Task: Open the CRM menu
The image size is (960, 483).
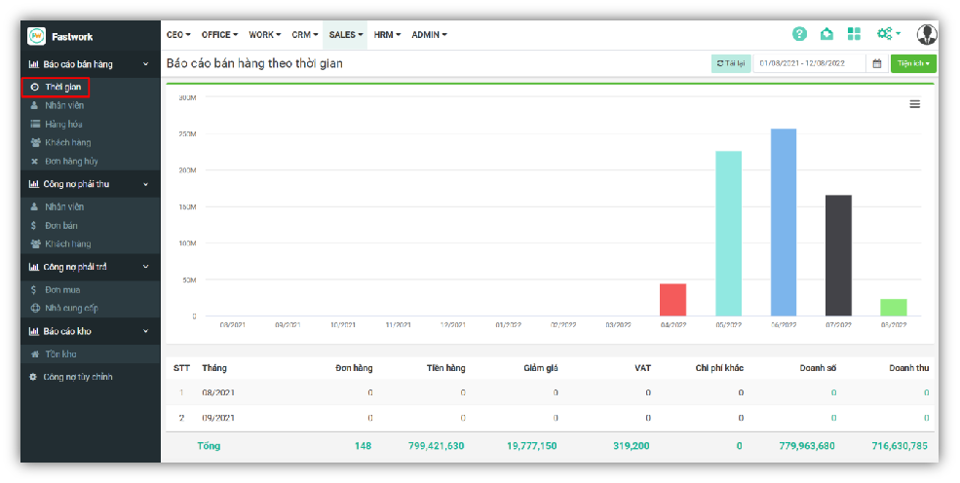Action: tap(305, 35)
